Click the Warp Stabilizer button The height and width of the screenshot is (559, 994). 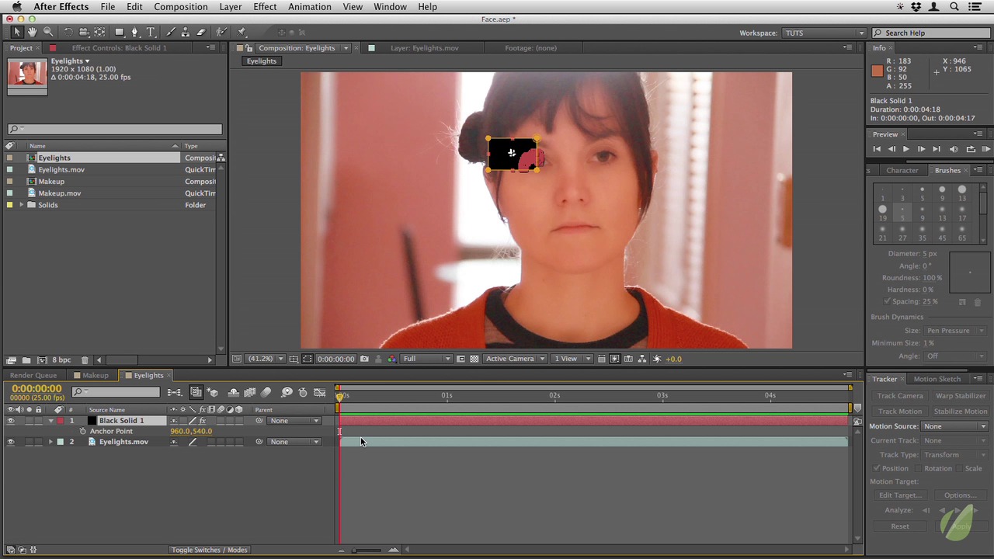pyautogui.click(x=961, y=396)
